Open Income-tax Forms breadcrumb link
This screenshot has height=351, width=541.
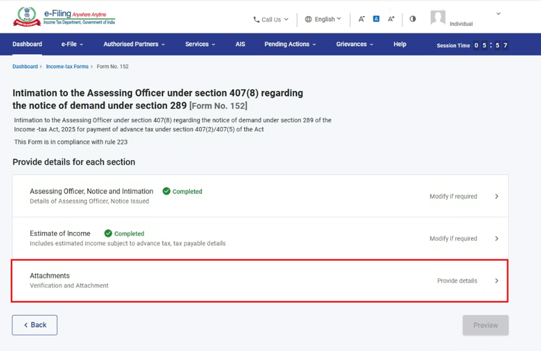pyautogui.click(x=67, y=66)
